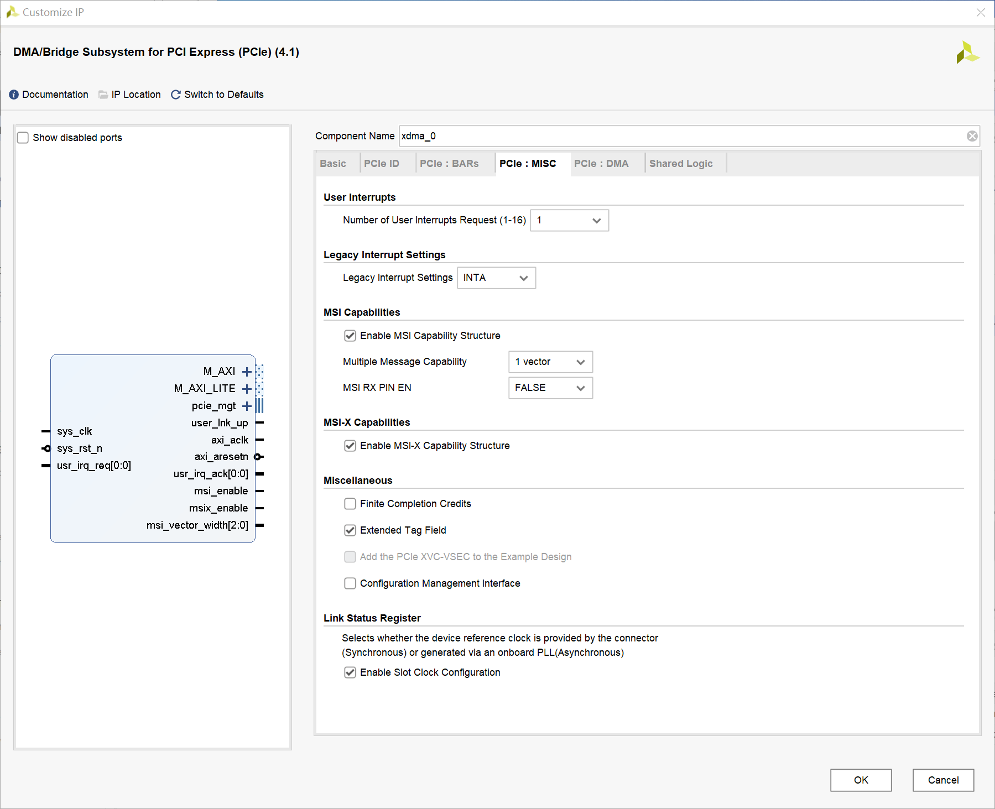Image resolution: width=995 pixels, height=809 pixels.
Task: Toggle Show disabled ports checkbox
Action: click(x=23, y=138)
